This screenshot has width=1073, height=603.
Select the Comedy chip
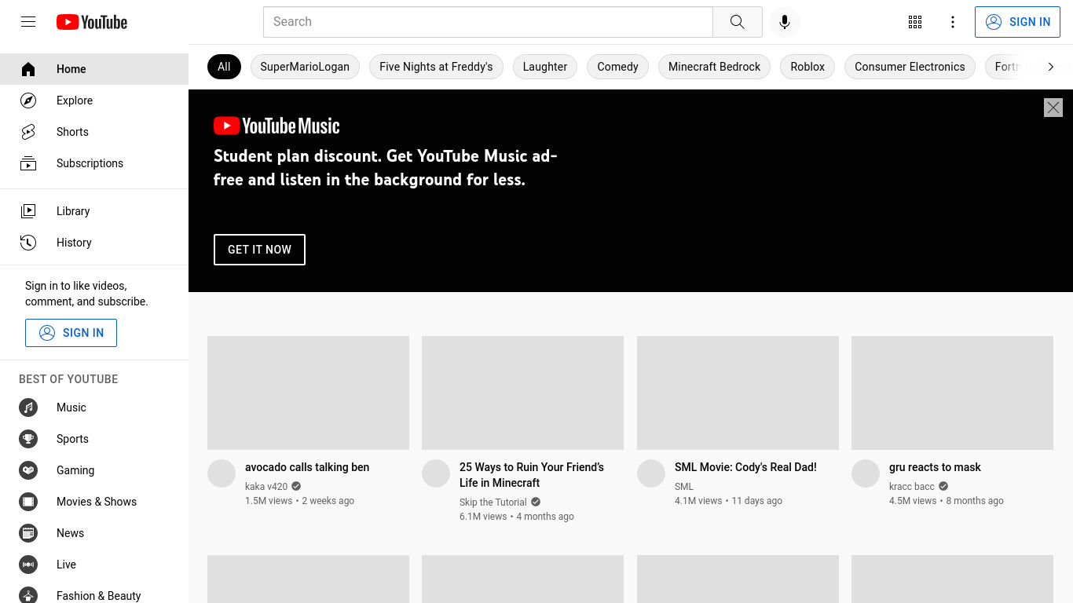tap(617, 67)
